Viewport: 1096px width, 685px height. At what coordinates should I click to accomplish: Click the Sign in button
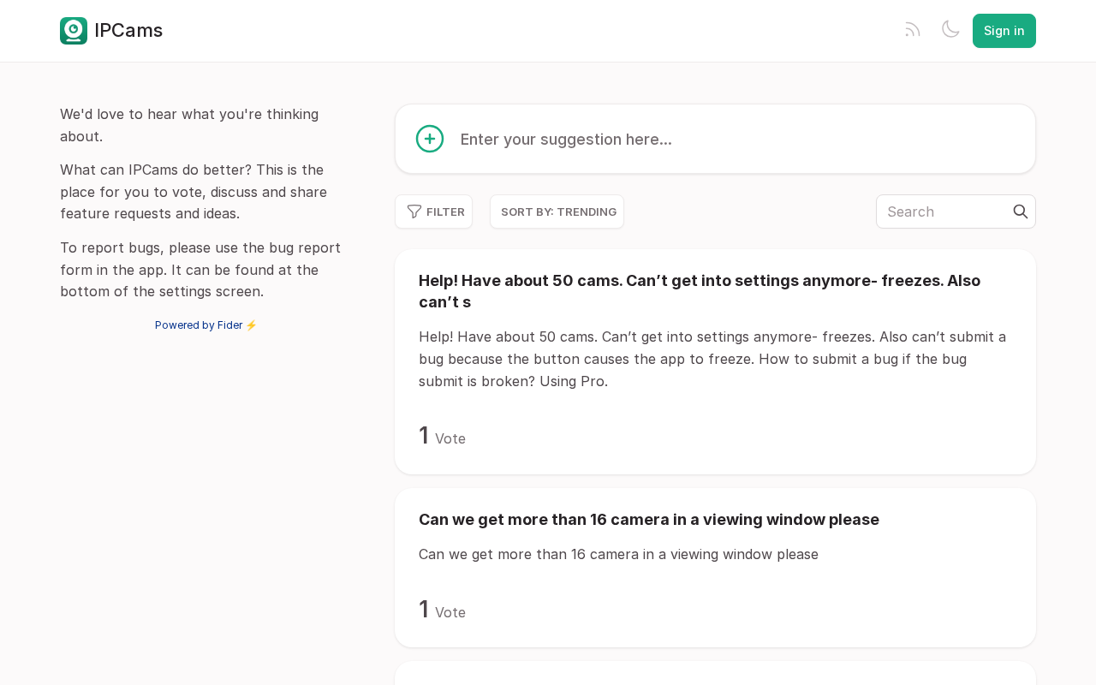1004,31
